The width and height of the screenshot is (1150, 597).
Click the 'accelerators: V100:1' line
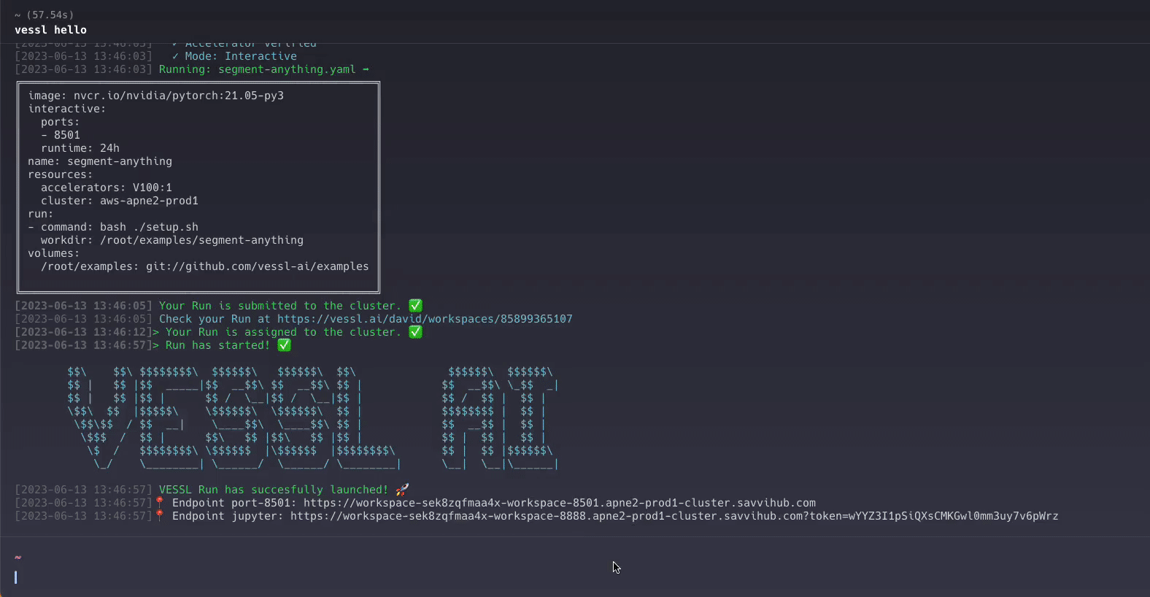pos(107,188)
